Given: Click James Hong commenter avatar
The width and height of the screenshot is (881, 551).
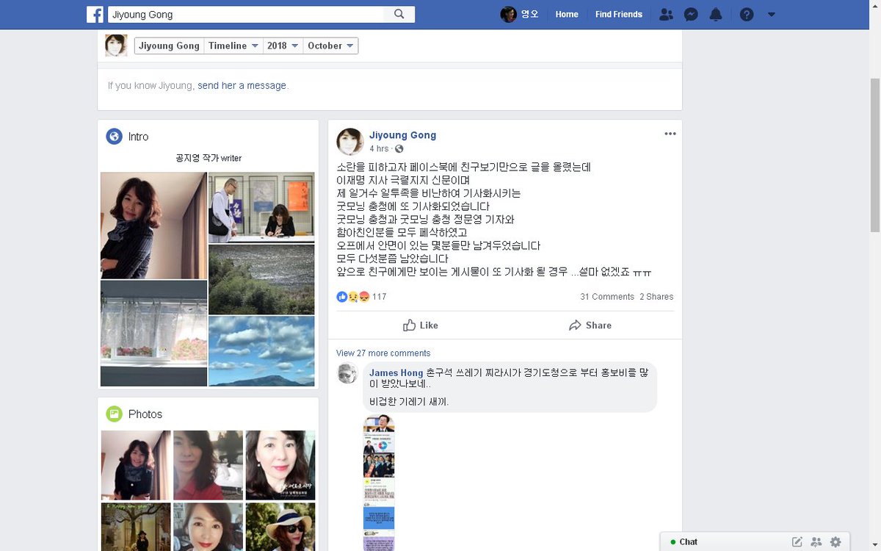Looking at the screenshot, I should [x=347, y=373].
